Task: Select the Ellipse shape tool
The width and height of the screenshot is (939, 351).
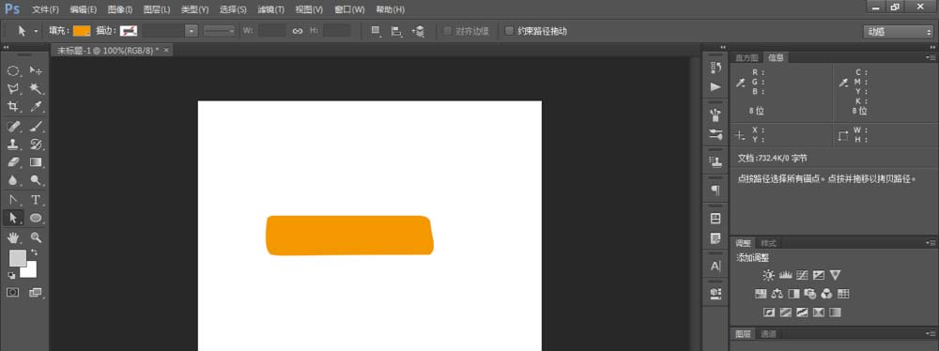Action: tap(36, 218)
